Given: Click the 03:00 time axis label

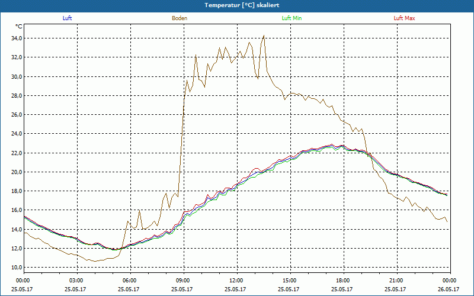Looking at the screenshot, I should click(x=77, y=281).
